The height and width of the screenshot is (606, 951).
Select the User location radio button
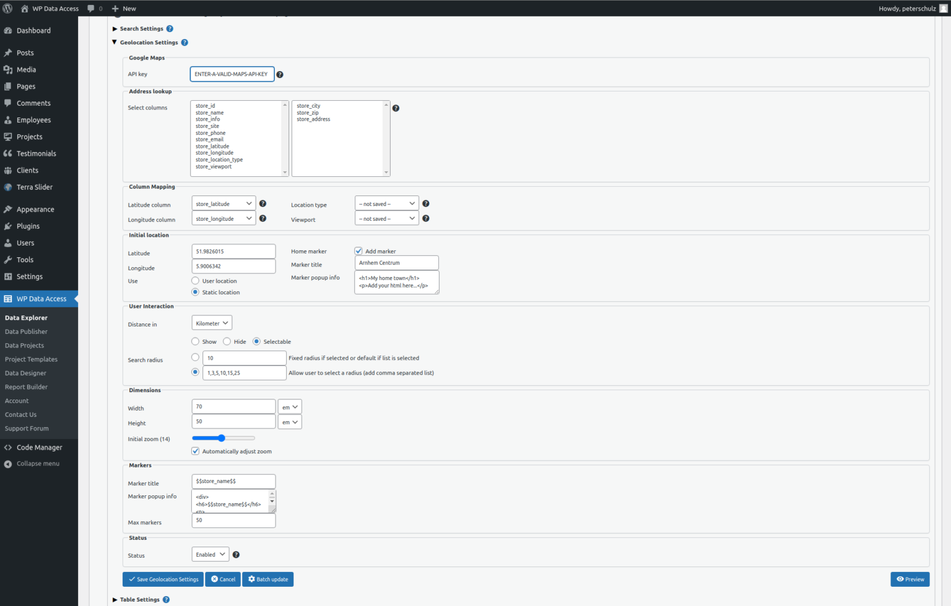click(x=196, y=281)
